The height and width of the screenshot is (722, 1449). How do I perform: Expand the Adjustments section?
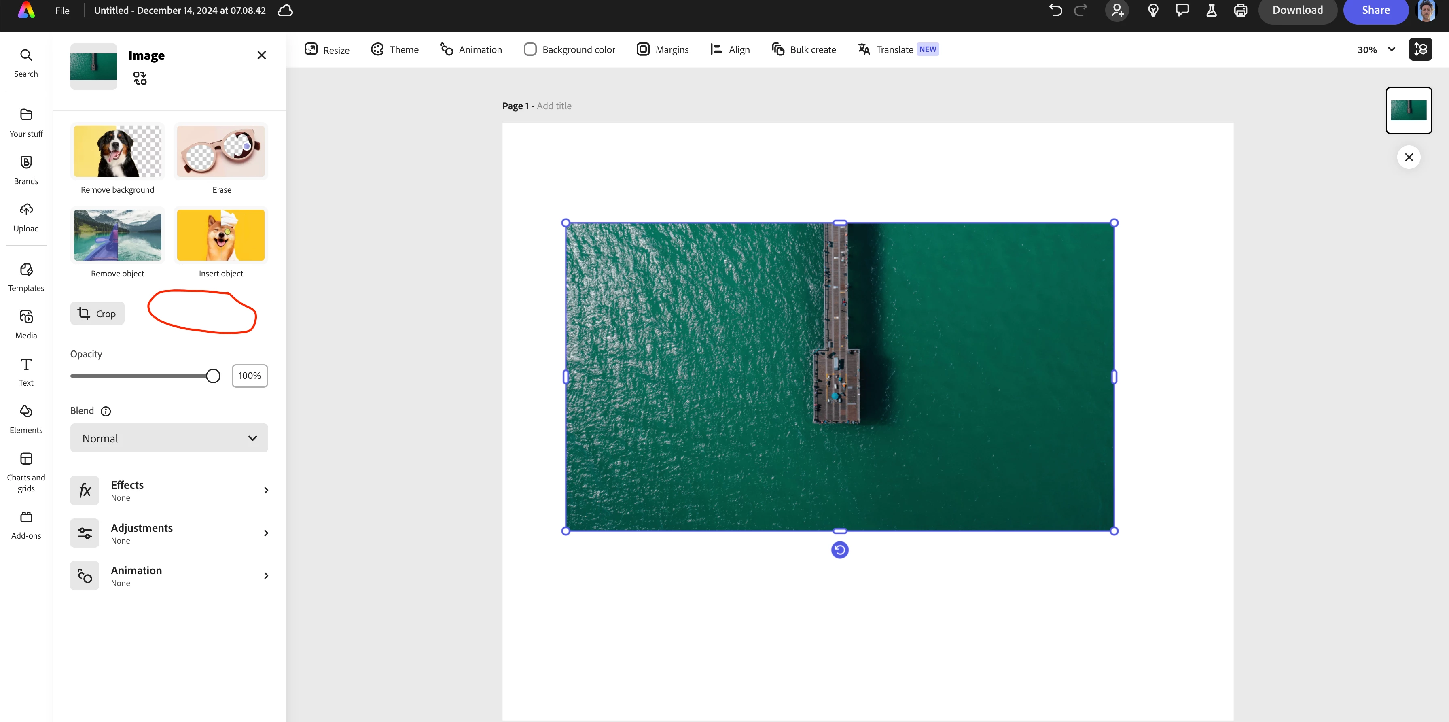pyautogui.click(x=169, y=533)
